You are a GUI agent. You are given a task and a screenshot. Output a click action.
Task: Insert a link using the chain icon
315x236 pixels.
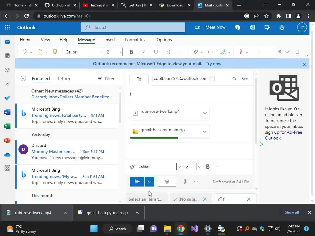pos(210,52)
